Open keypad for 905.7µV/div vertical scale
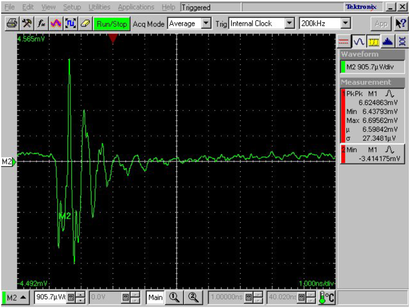The height and width of the screenshot is (308, 410). coord(71,297)
